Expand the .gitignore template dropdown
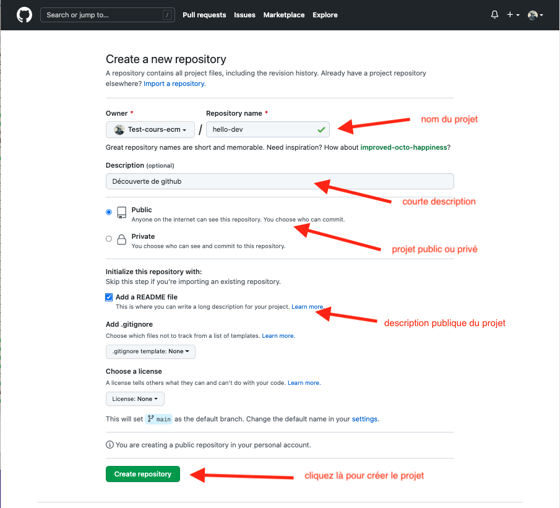Image resolution: width=560 pixels, height=508 pixels. coord(150,351)
